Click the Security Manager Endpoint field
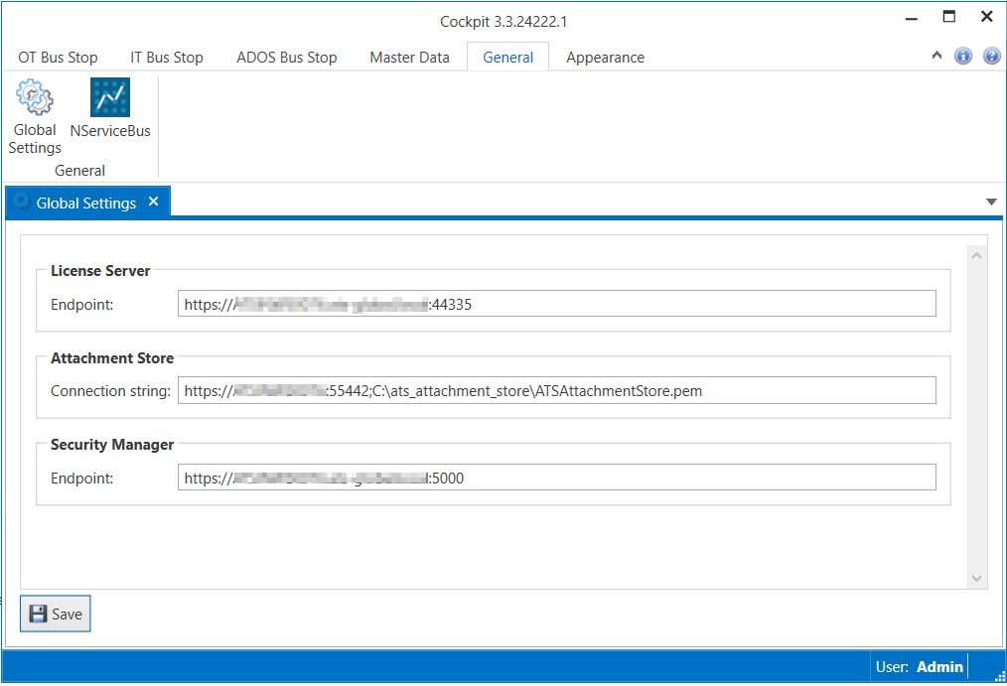This screenshot has width=1007, height=686. coord(556,478)
